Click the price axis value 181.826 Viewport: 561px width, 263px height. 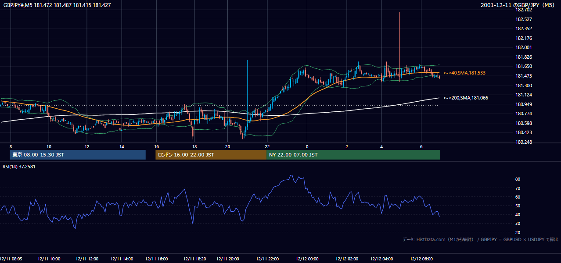pos(524,57)
